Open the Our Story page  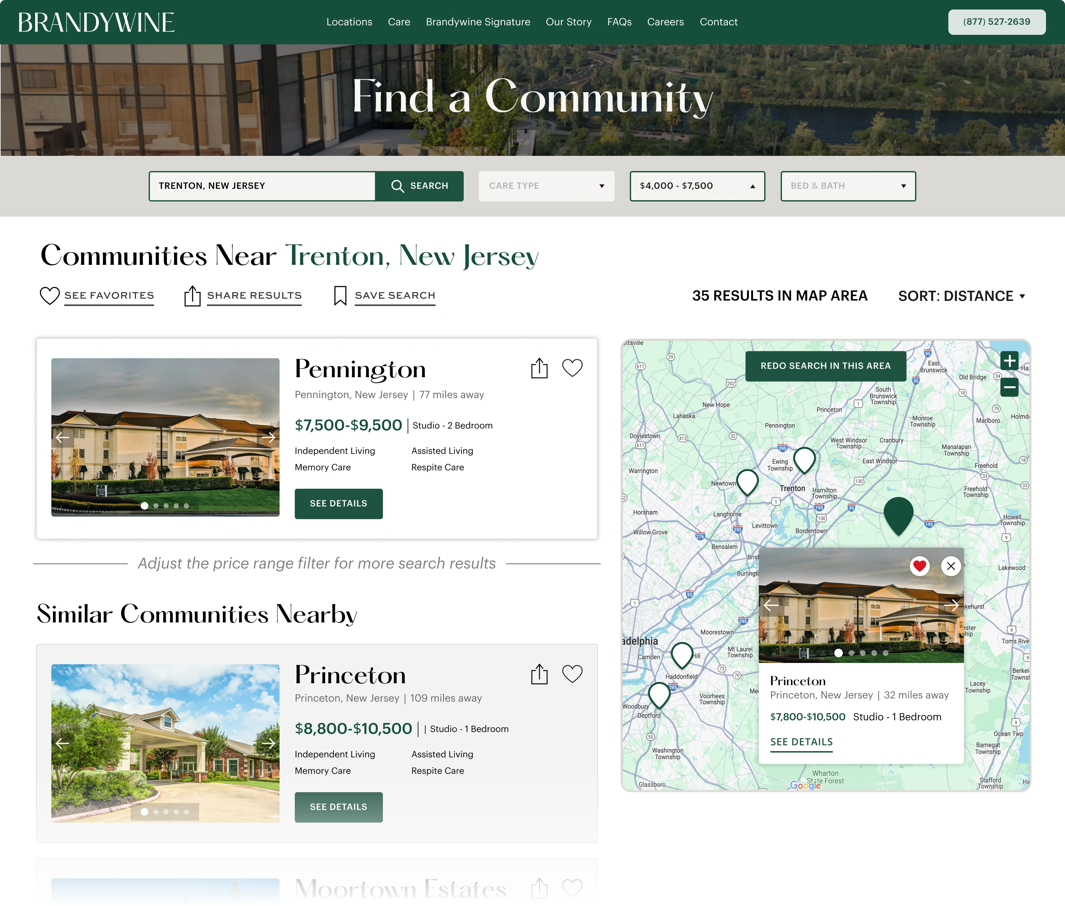pyautogui.click(x=569, y=22)
